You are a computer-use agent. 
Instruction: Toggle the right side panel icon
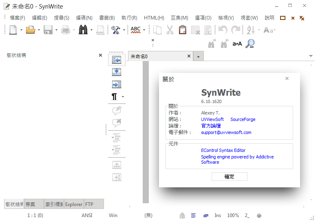click(117, 84)
